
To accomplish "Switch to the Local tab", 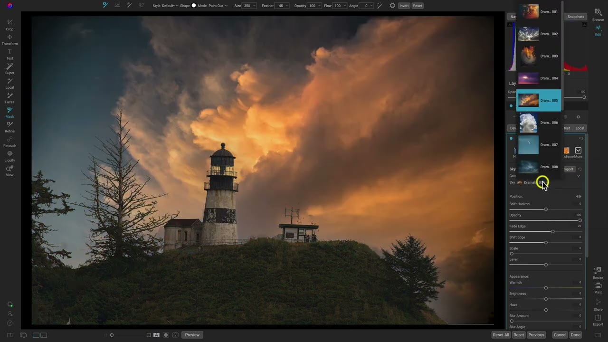I will tap(579, 128).
